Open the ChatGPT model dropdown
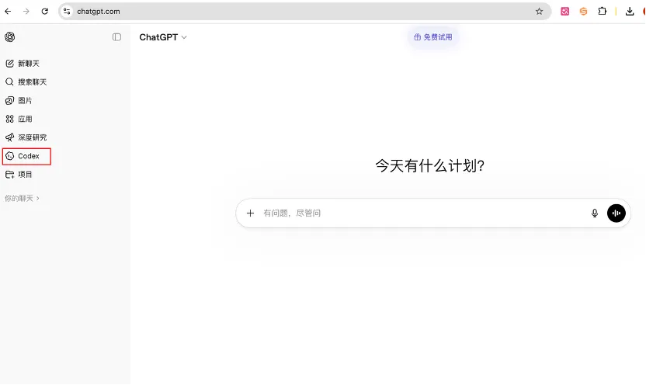The height and width of the screenshot is (385, 646). [x=163, y=37]
